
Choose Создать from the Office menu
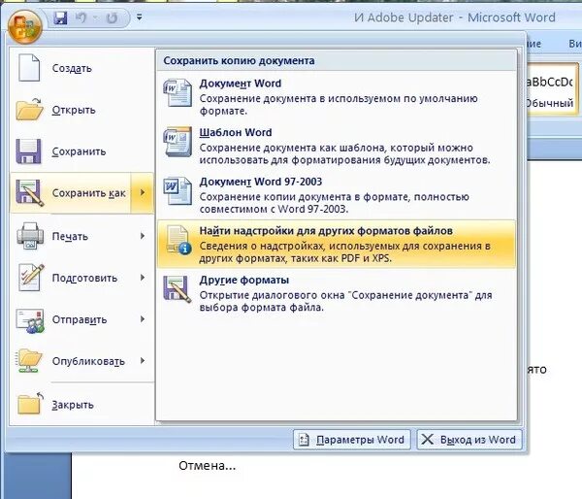[x=81, y=68]
